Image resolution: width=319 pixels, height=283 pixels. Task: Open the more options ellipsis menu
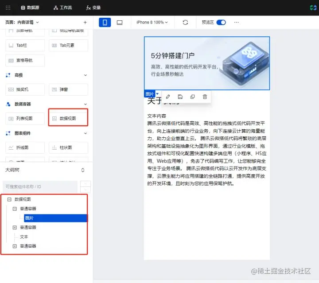pos(237,22)
